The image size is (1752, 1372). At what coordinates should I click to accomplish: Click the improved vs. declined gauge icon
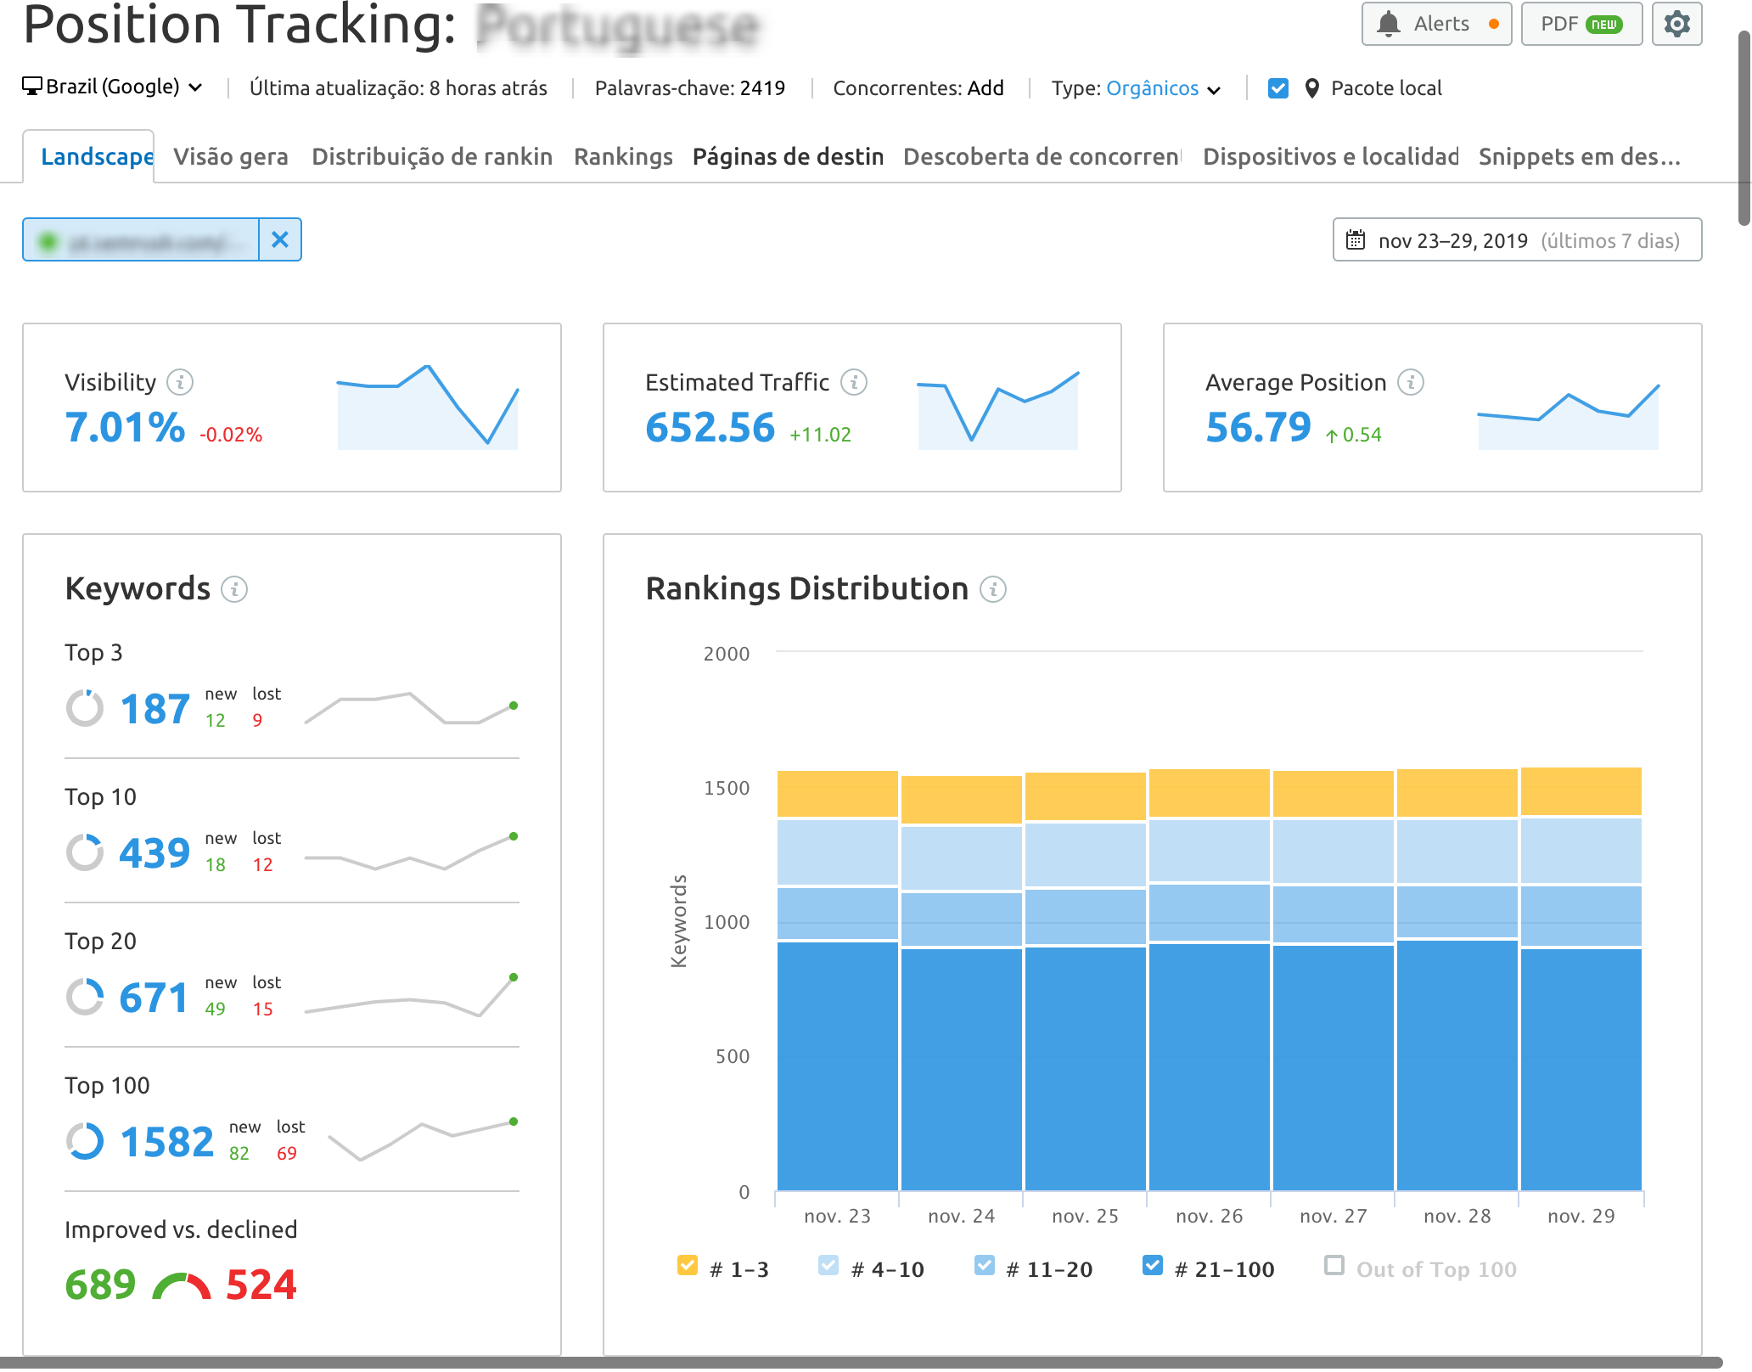pos(181,1286)
